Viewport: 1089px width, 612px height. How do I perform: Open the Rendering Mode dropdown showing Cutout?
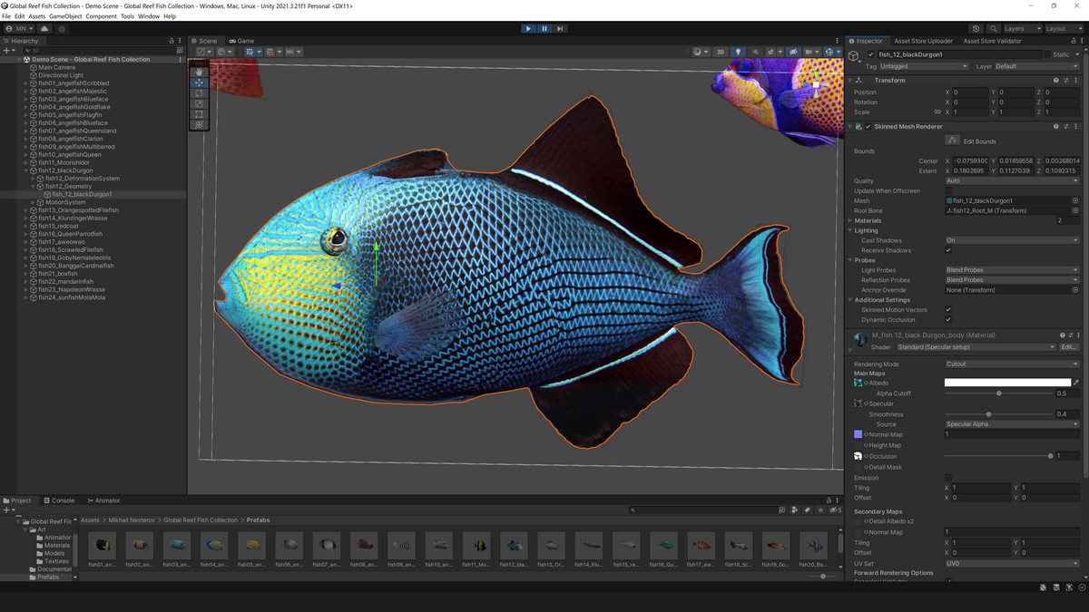pos(1010,363)
